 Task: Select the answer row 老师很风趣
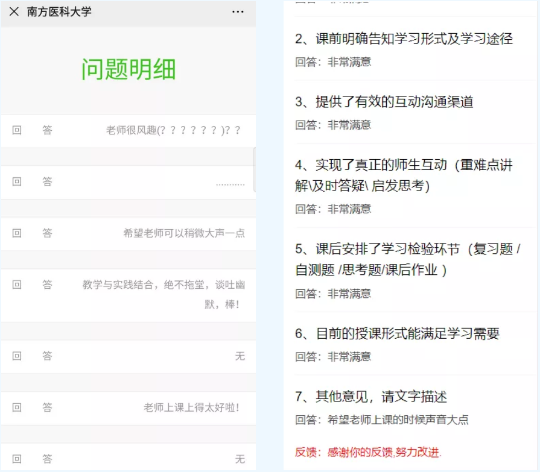[x=173, y=130]
